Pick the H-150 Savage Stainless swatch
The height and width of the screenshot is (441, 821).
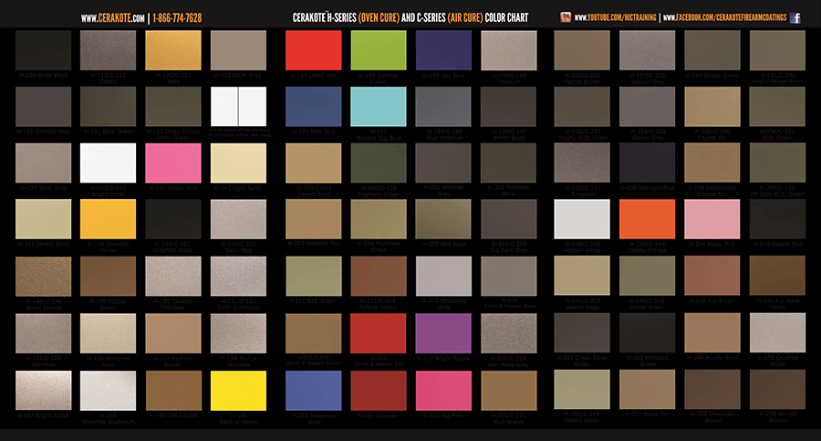click(x=173, y=277)
